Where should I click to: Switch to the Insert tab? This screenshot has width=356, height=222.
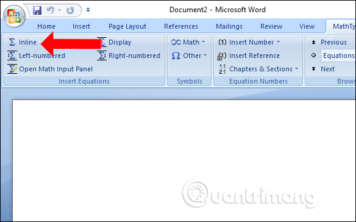(x=81, y=26)
